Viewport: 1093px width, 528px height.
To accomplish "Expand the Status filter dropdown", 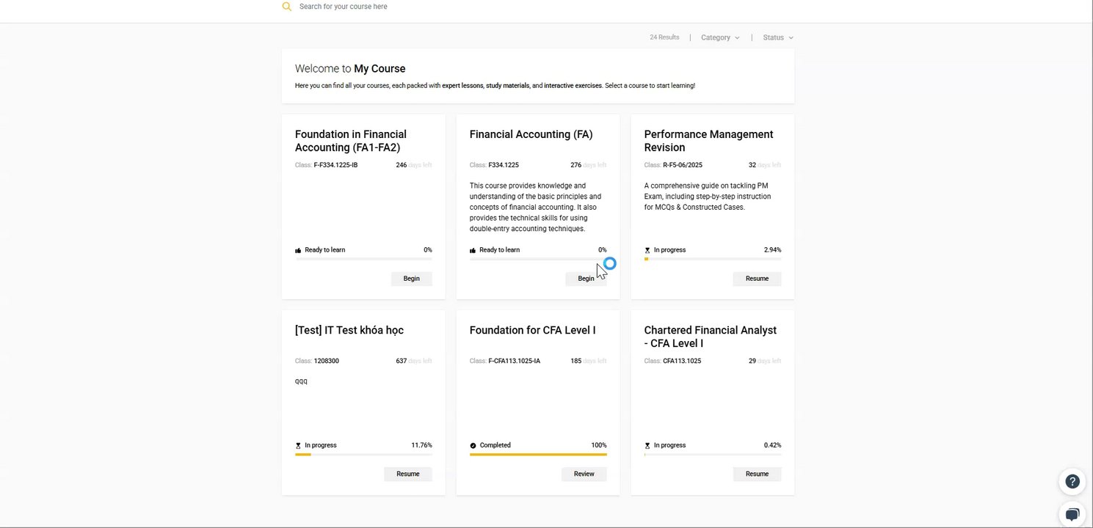I will click(777, 37).
